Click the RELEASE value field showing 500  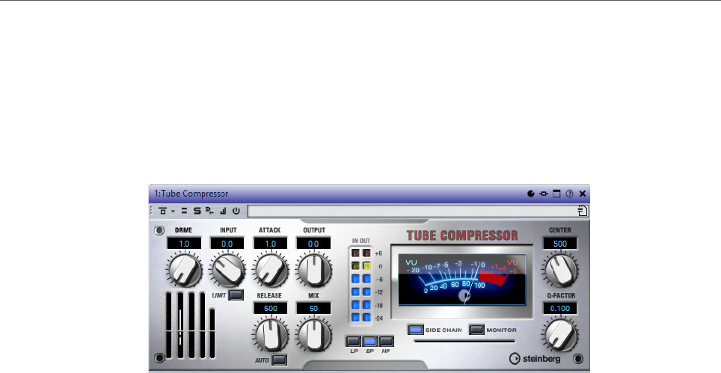click(271, 308)
